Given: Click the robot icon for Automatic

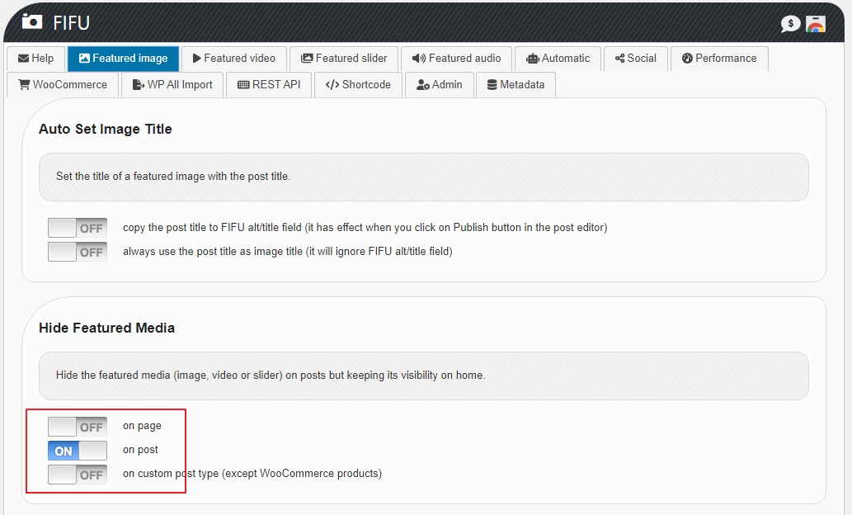Looking at the screenshot, I should 532,59.
